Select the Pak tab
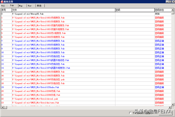Screen dimensions: 175x117 pyautogui.click(x=13, y=5)
